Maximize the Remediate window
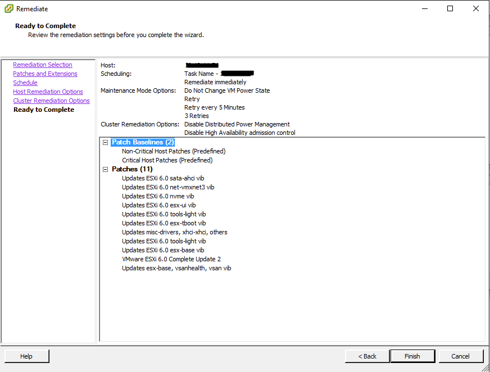 tap(450, 8)
